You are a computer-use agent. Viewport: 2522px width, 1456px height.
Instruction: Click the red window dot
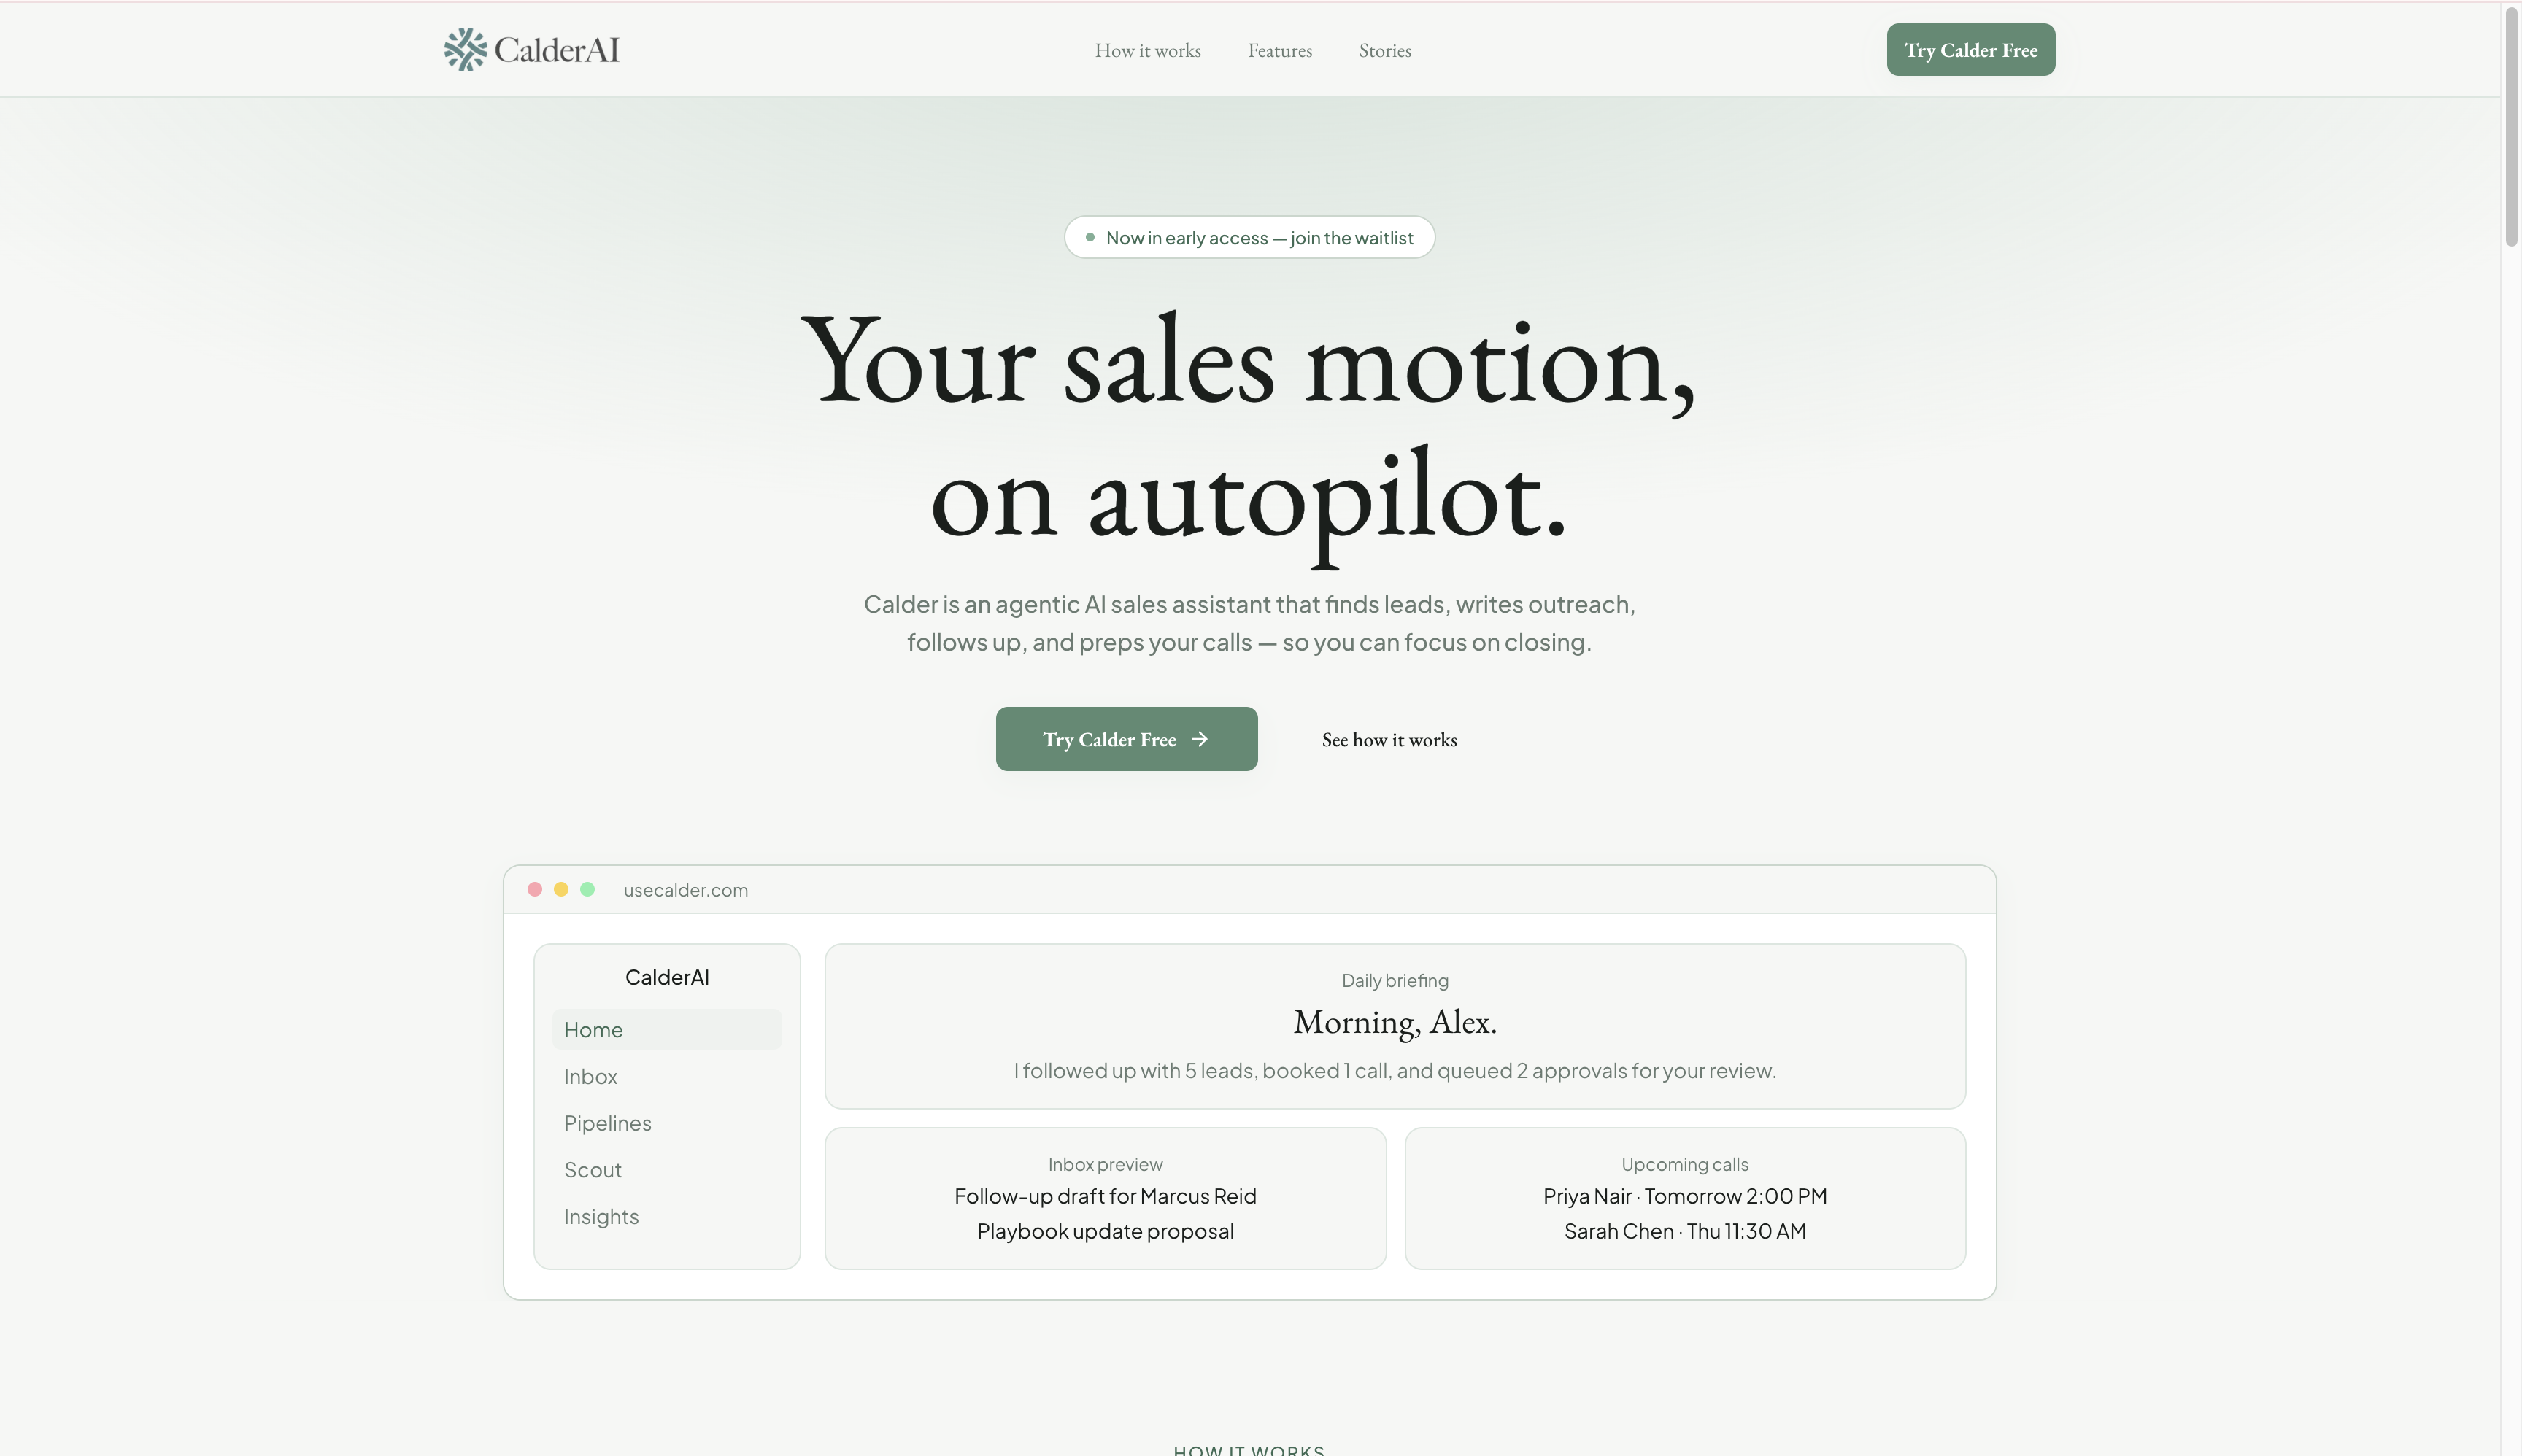pos(534,889)
